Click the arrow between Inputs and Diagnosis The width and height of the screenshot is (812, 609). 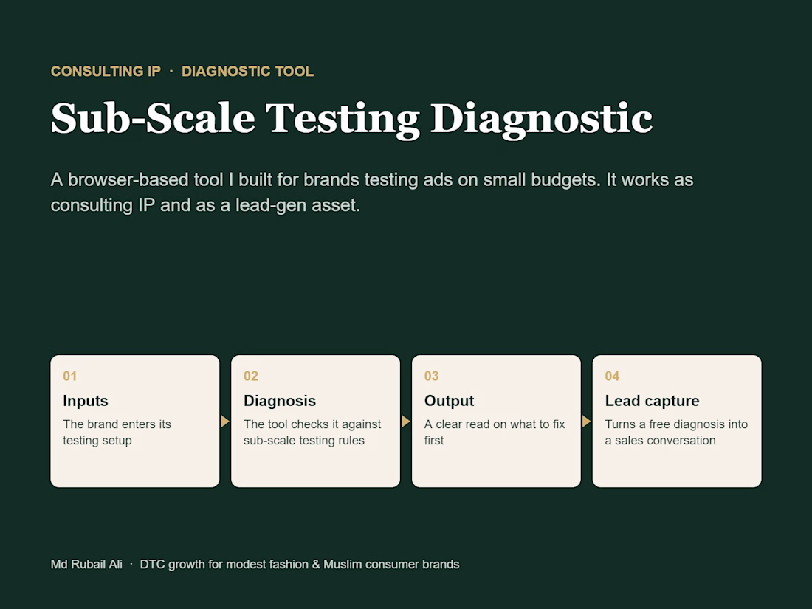(224, 422)
